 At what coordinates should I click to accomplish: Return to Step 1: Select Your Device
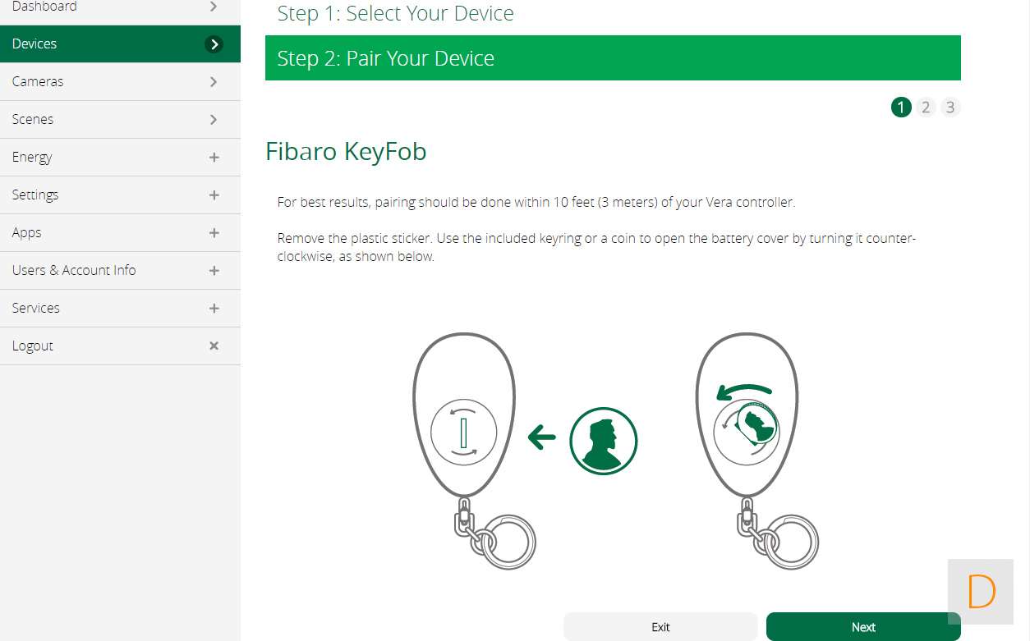395,14
